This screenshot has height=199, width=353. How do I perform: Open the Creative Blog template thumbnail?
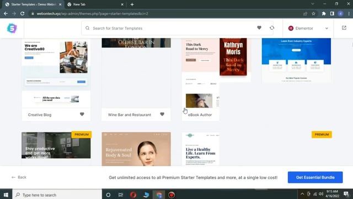(x=56, y=74)
